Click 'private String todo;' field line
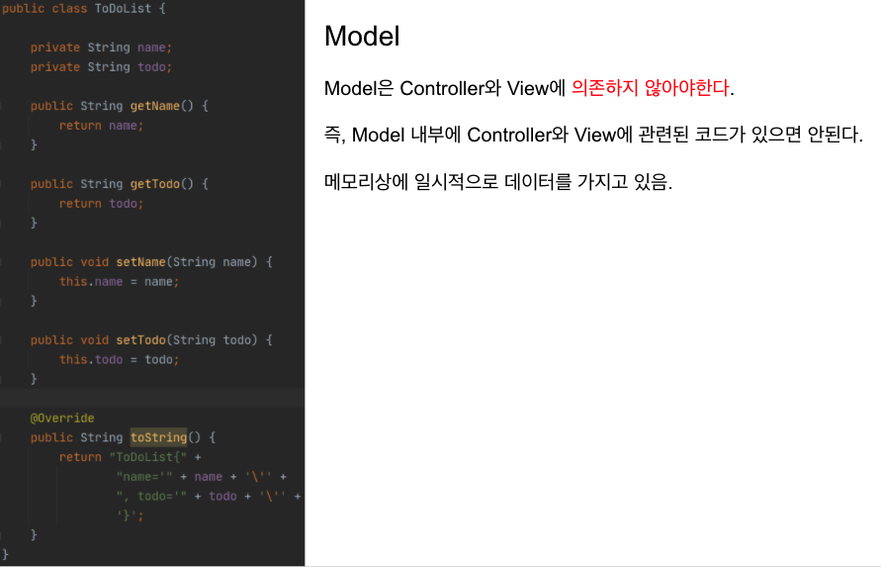881x567 pixels. pyautogui.click(x=101, y=67)
